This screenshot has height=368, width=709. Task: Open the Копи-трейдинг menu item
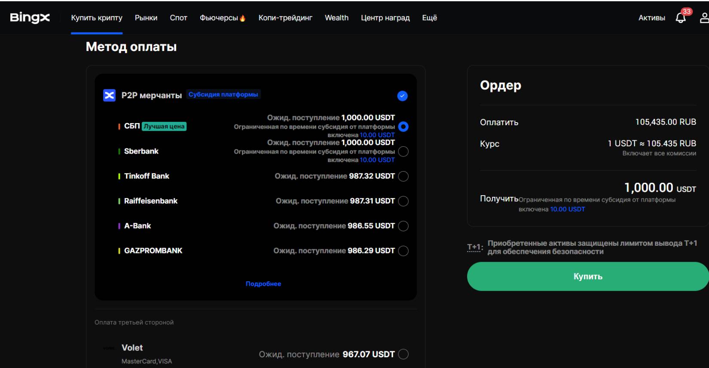pos(285,18)
